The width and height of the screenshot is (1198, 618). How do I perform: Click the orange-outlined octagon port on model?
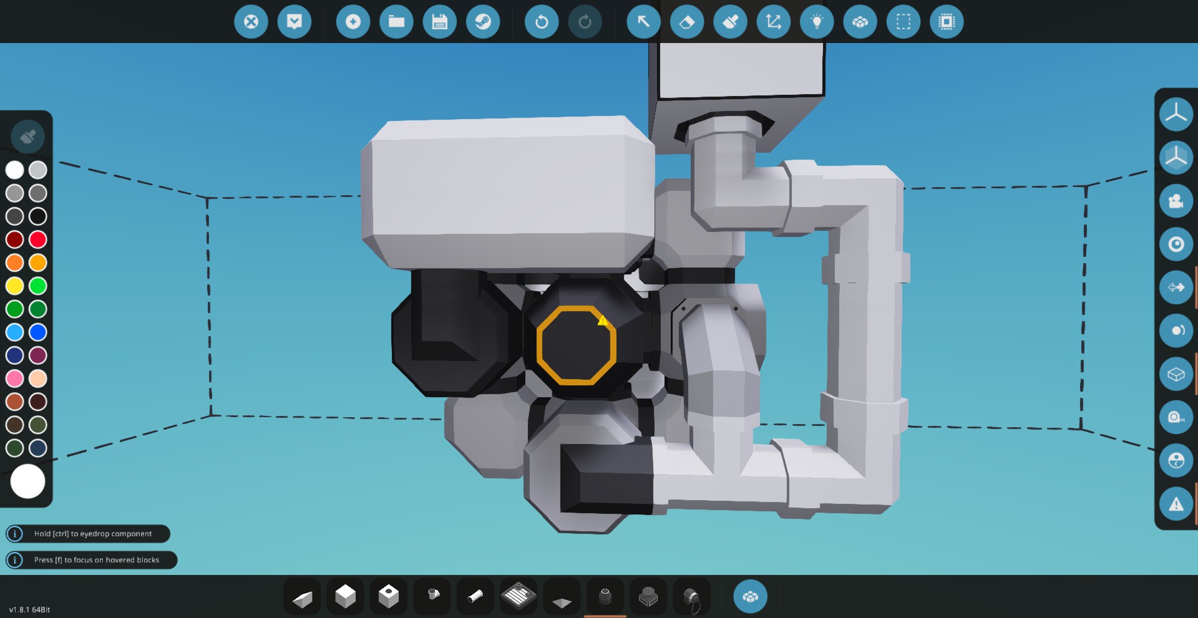577,344
